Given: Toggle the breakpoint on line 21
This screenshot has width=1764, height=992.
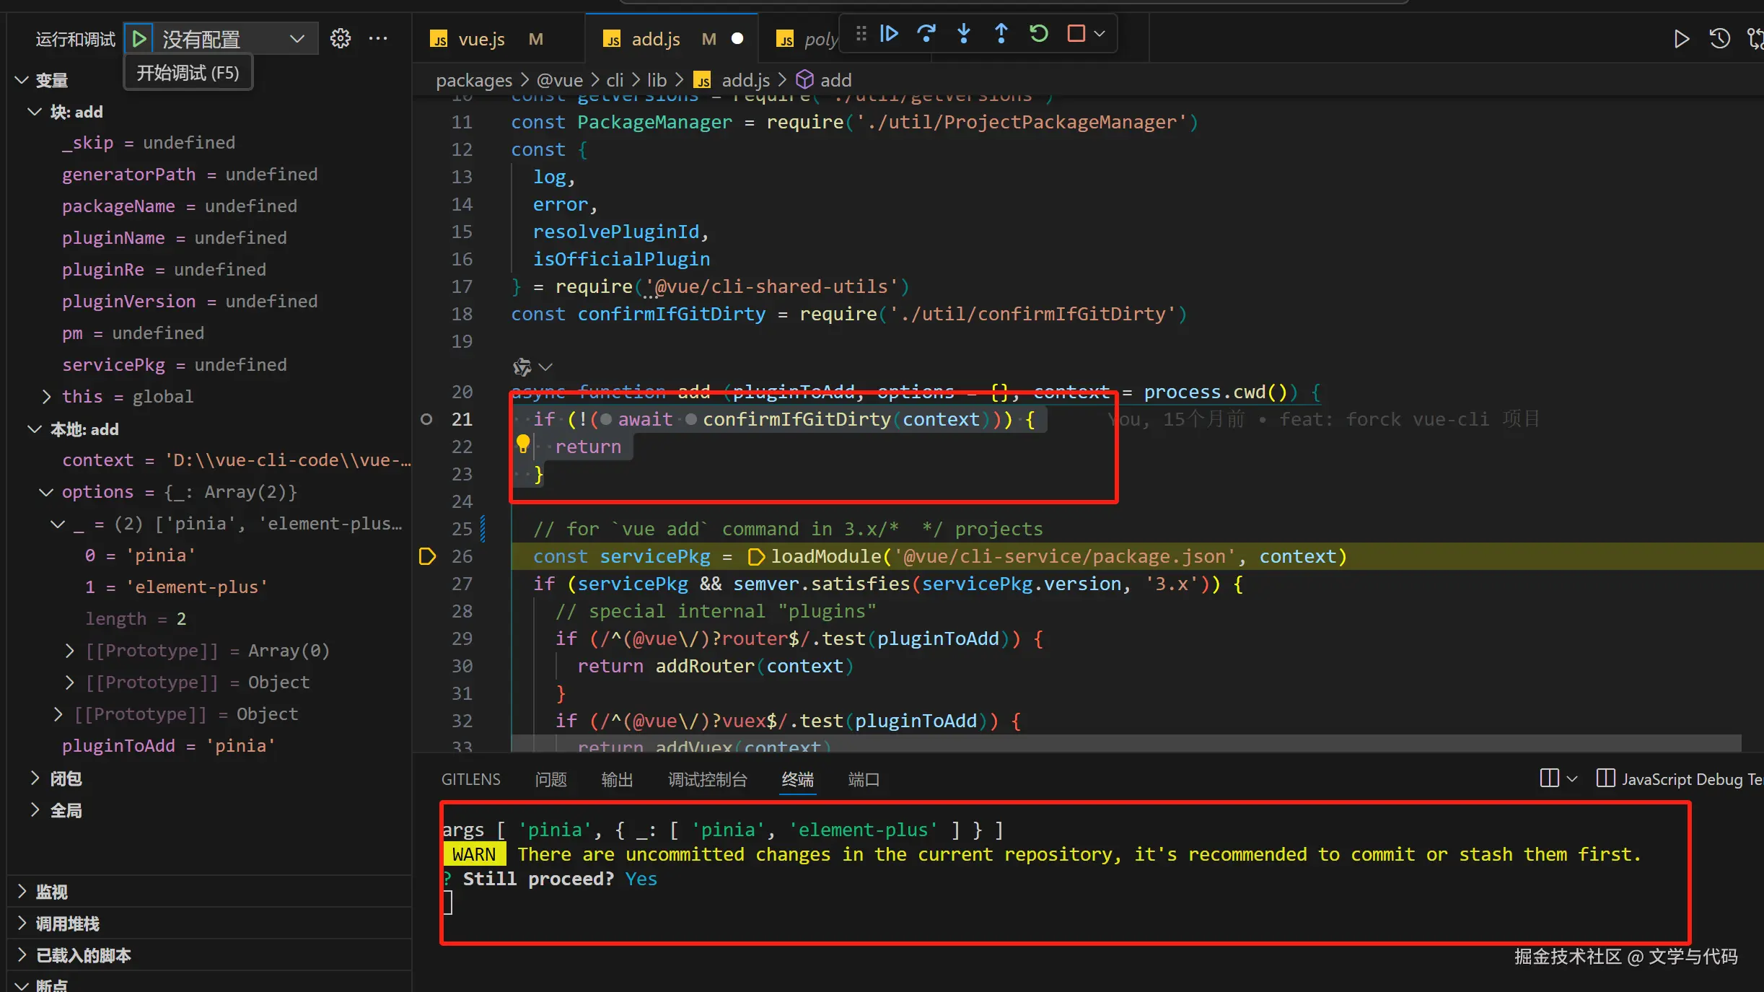Looking at the screenshot, I should click(426, 419).
